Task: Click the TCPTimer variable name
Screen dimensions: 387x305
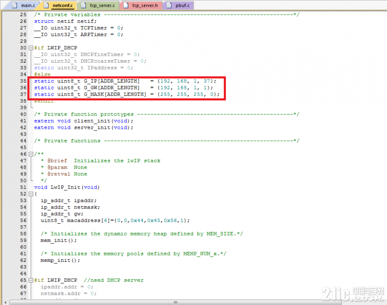Action: [x=94, y=28]
